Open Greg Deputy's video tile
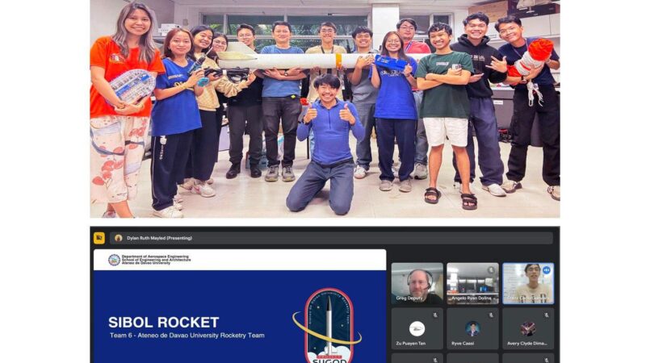 coord(417,284)
